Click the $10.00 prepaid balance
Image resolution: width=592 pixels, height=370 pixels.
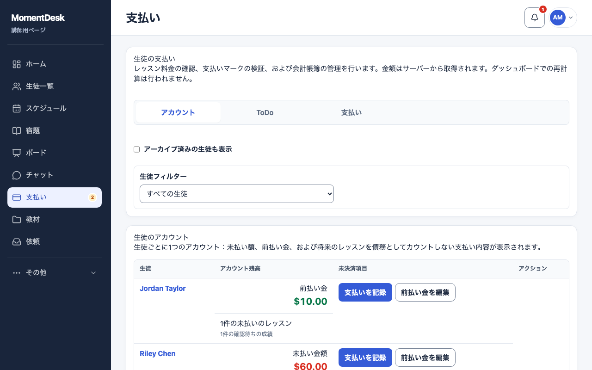coord(311,302)
